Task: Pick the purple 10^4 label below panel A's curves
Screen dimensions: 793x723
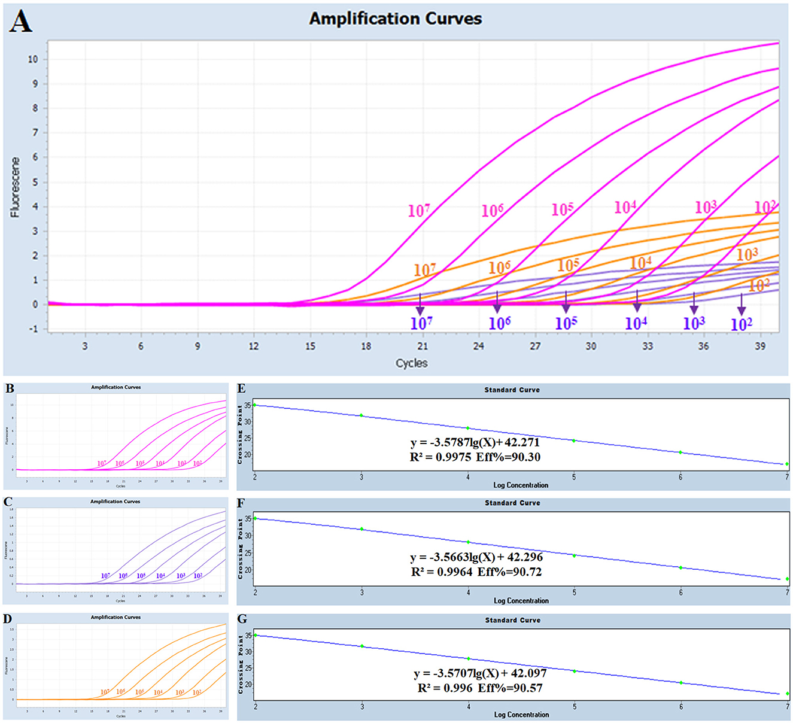Action: (x=636, y=323)
